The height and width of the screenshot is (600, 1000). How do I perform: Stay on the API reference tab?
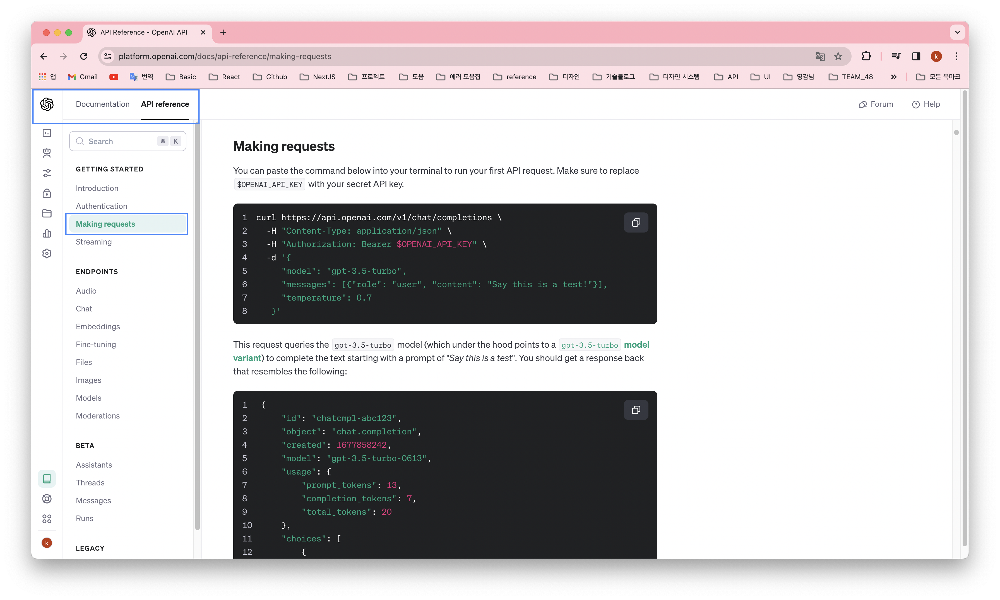[x=165, y=104]
